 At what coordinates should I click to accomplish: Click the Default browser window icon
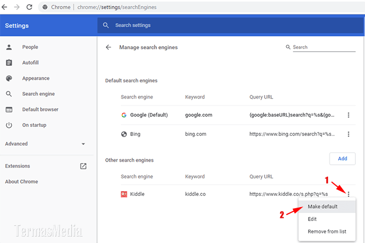click(x=9, y=110)
